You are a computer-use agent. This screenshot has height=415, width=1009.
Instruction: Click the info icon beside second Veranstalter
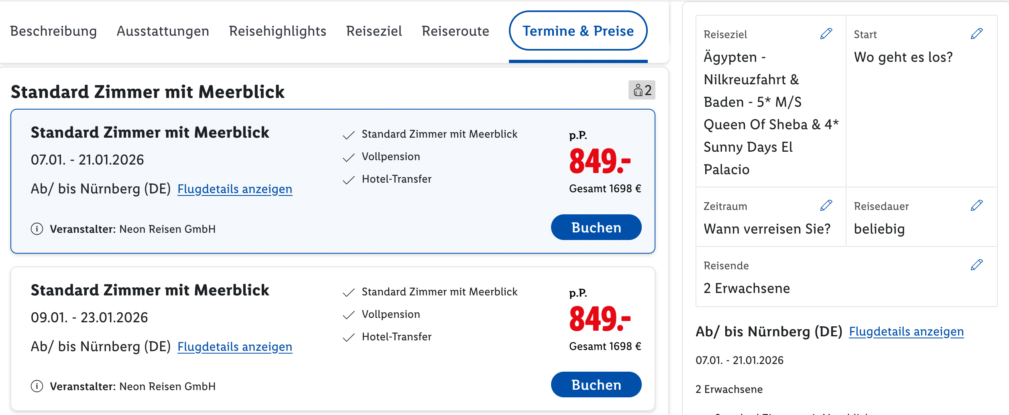tap(37, 386)
